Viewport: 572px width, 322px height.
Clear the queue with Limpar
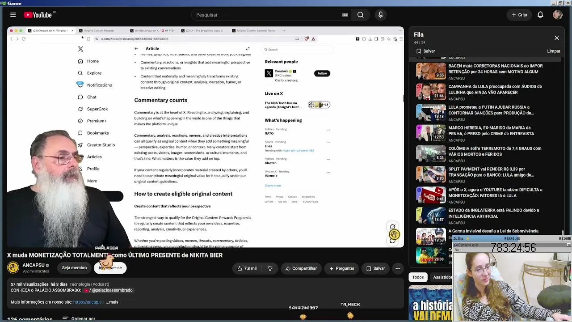[554, 51]
